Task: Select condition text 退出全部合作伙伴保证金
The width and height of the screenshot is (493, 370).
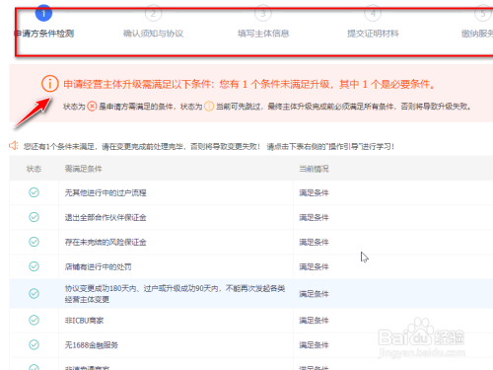Action: coord(106,217)
